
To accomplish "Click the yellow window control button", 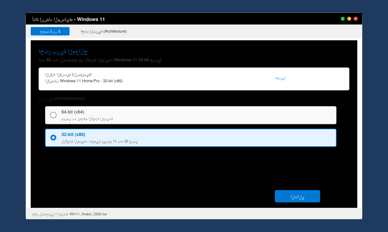I will tap(349, 19).
